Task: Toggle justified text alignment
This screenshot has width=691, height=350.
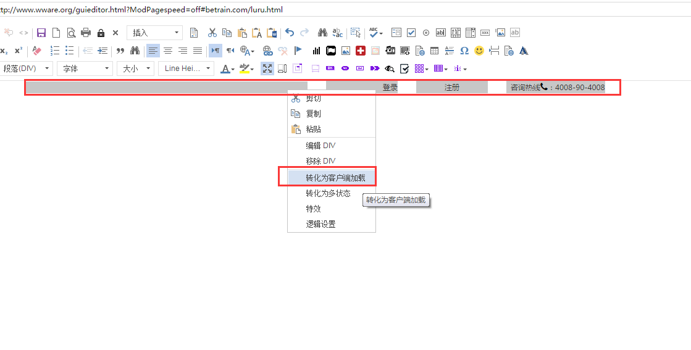Action: point(198,51)
